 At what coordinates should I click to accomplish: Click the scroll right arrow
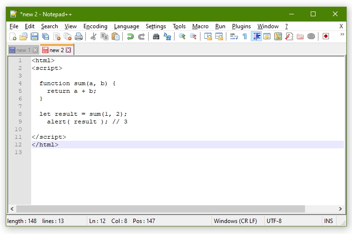(x=340, y=209)
